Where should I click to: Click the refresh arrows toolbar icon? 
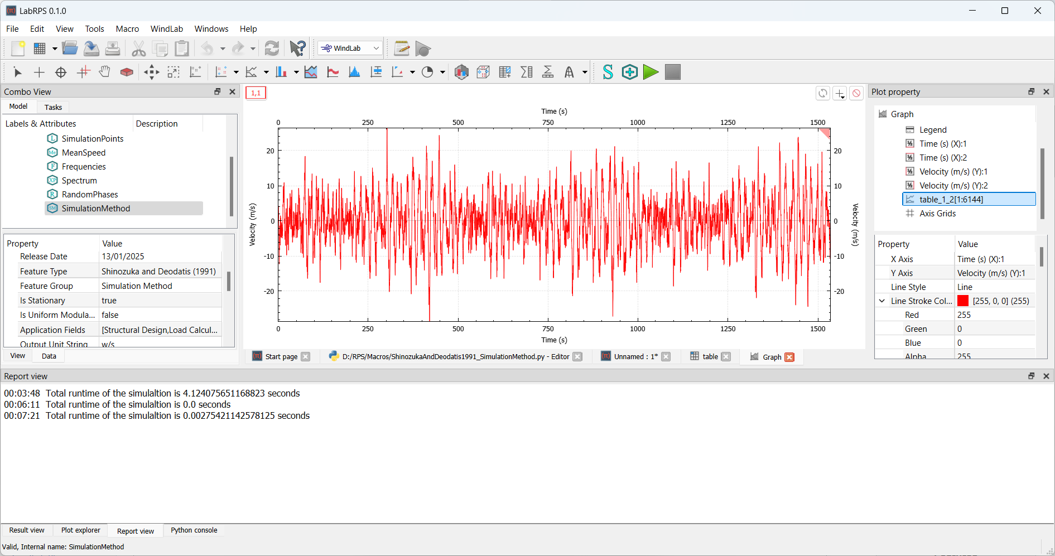coord(272,49)
